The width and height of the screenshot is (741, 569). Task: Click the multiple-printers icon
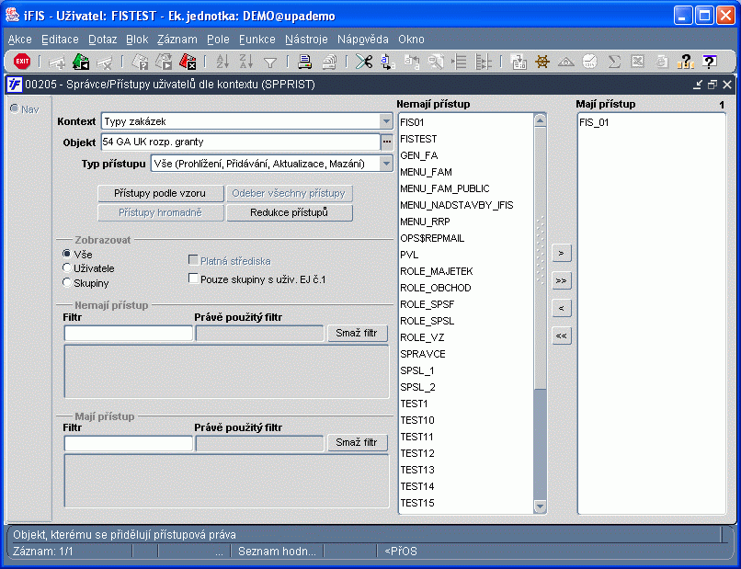click(329, 62)
